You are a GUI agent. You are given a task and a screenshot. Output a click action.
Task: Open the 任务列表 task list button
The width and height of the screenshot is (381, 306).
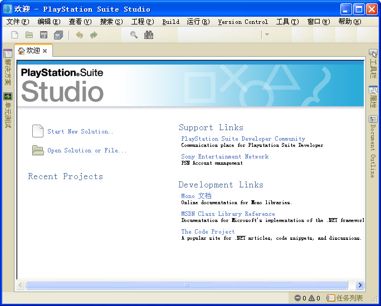[345, 298]
